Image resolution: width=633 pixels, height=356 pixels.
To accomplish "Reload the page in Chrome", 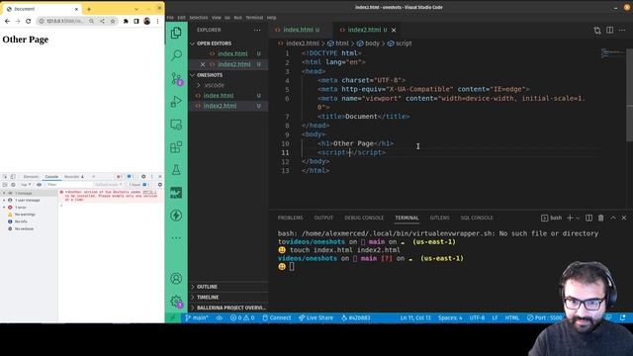I will pos(28,21).
